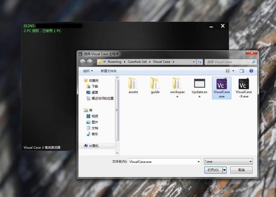276x197 pixels.
Task: Click 新建文件夹 in the toolbar
Action: click(109, 71)
